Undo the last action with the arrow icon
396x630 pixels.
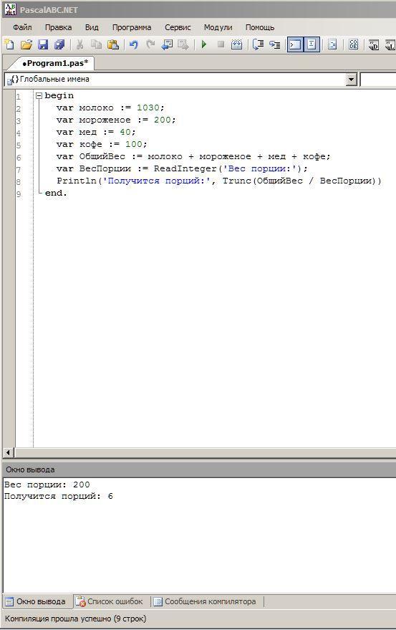134,44
